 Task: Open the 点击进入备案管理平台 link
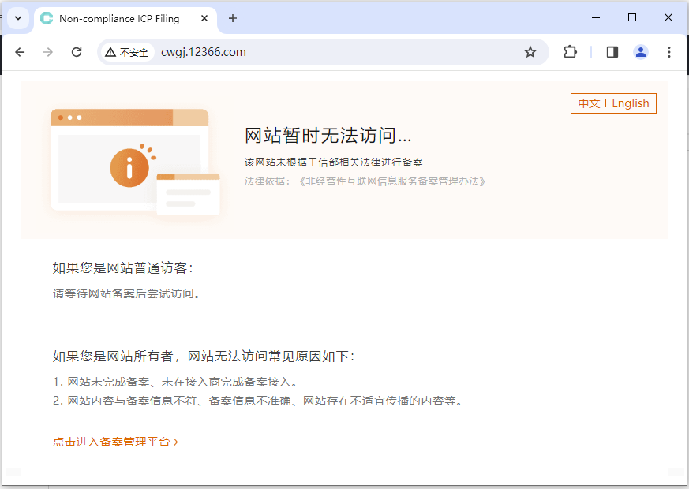115,442
